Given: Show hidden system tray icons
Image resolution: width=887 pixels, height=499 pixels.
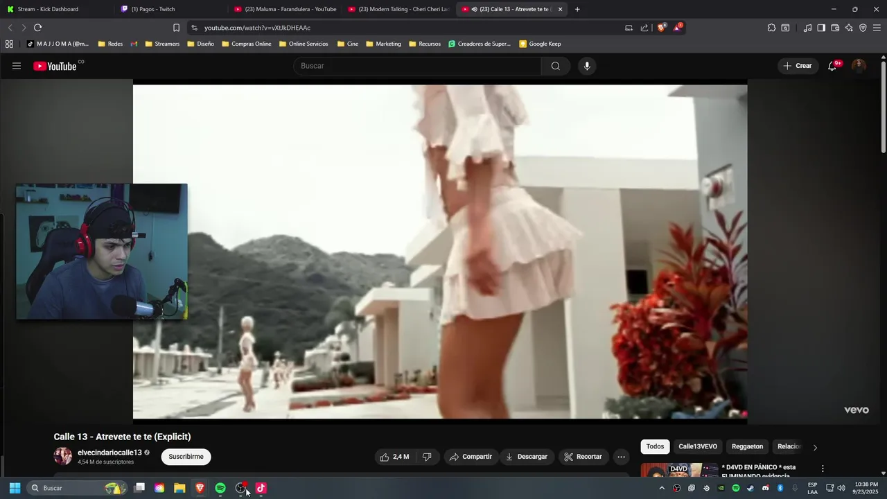Looking at the screenshot, I should coord(662,488).
